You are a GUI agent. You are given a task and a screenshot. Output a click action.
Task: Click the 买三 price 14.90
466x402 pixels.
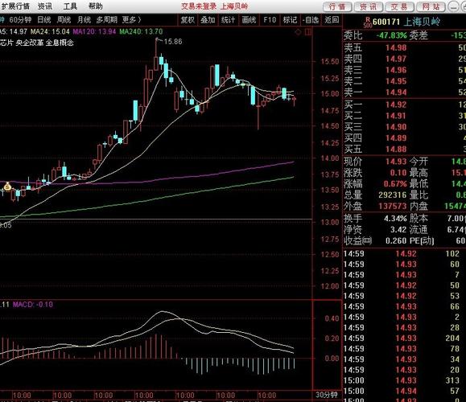tap(396, 127)
